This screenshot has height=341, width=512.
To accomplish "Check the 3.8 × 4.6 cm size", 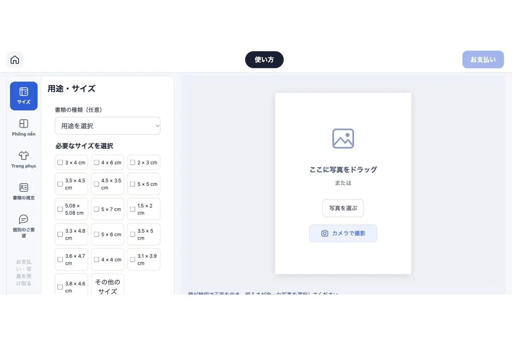I will pos(60,287).
